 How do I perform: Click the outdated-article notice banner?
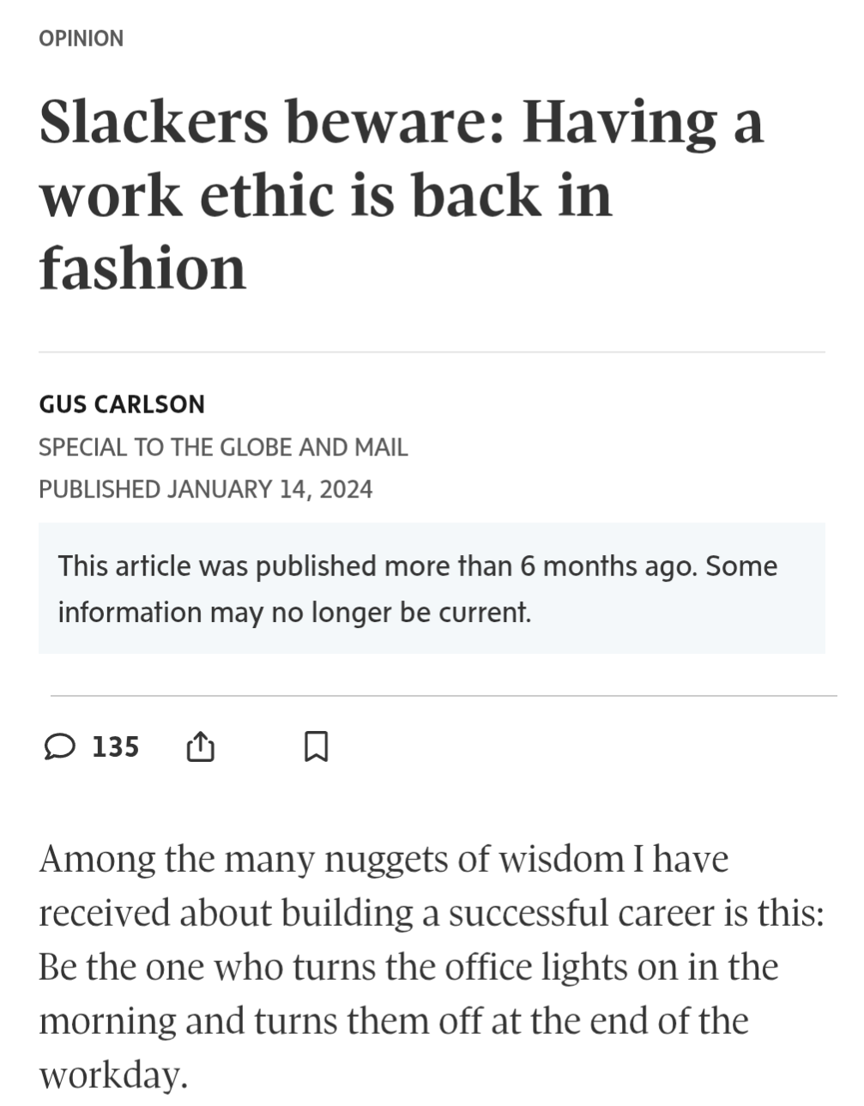432,588
